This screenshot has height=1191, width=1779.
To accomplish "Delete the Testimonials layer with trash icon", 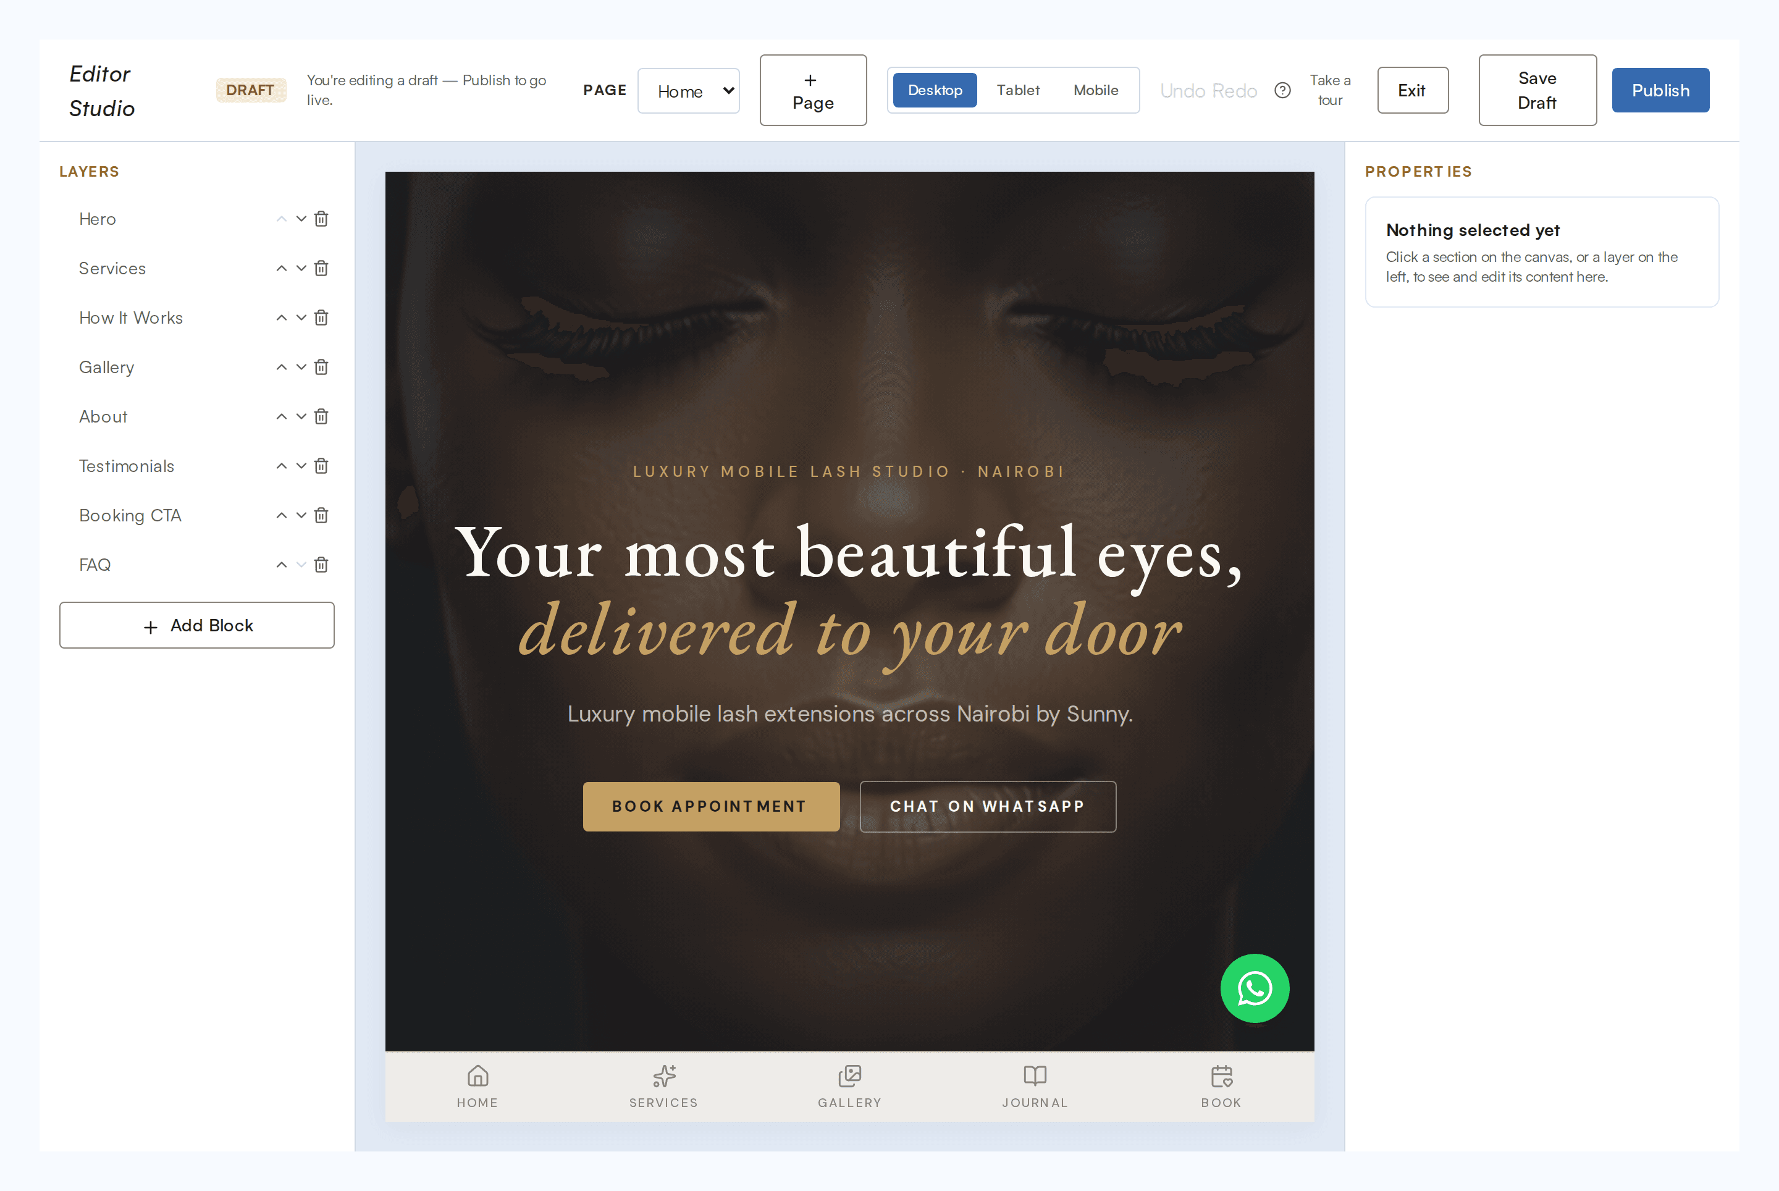I will 321,466.
